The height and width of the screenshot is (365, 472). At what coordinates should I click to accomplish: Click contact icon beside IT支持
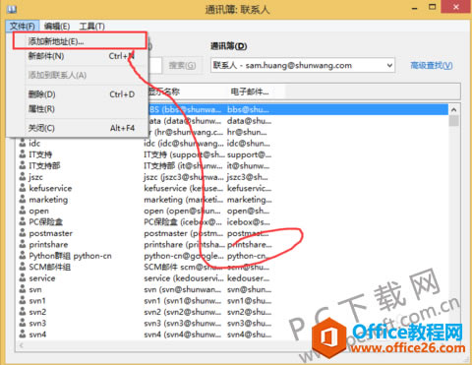tap(23, 154)
